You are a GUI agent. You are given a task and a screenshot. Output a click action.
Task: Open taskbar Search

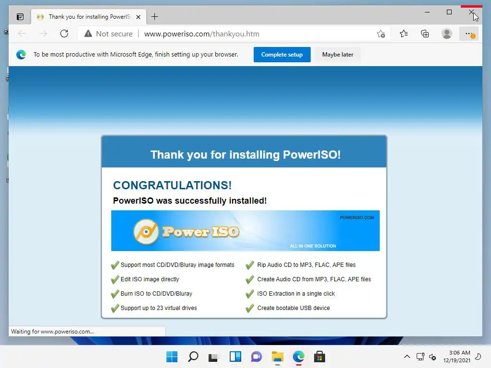point(193,356)
